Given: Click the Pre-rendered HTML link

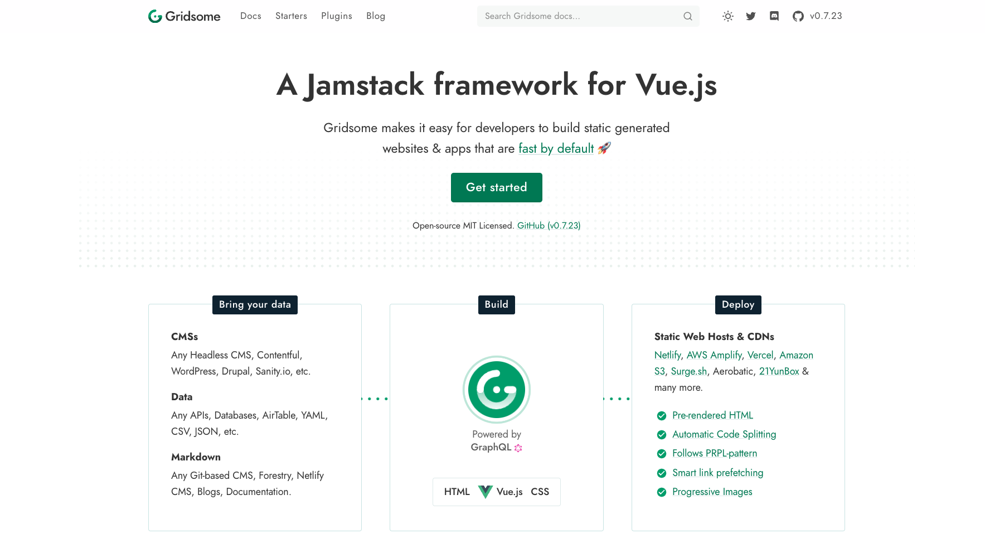Looking at the screenshot, I should pos(713,415).
